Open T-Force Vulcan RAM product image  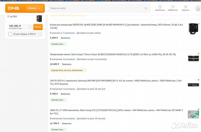click(193, 58)
